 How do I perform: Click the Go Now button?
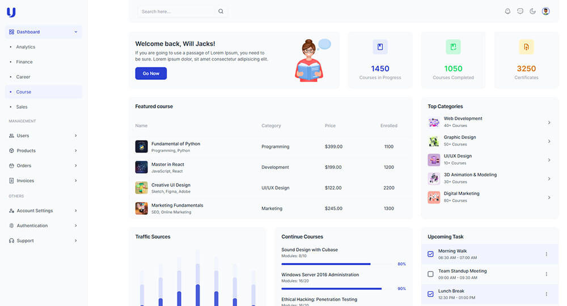(x=151, y=73)
